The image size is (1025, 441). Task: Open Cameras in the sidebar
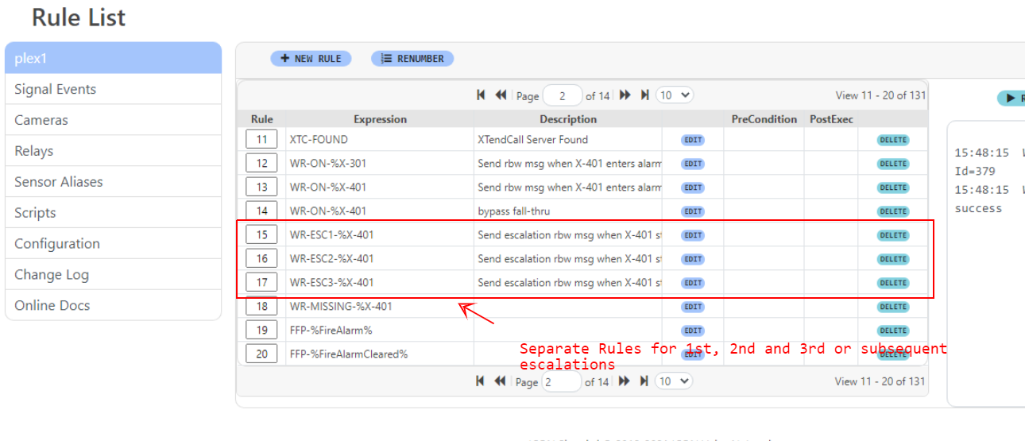113,120
